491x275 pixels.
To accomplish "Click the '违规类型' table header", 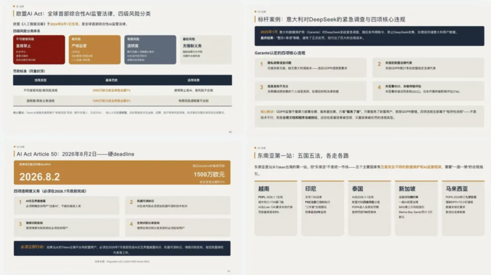I will tap(40, 80).
